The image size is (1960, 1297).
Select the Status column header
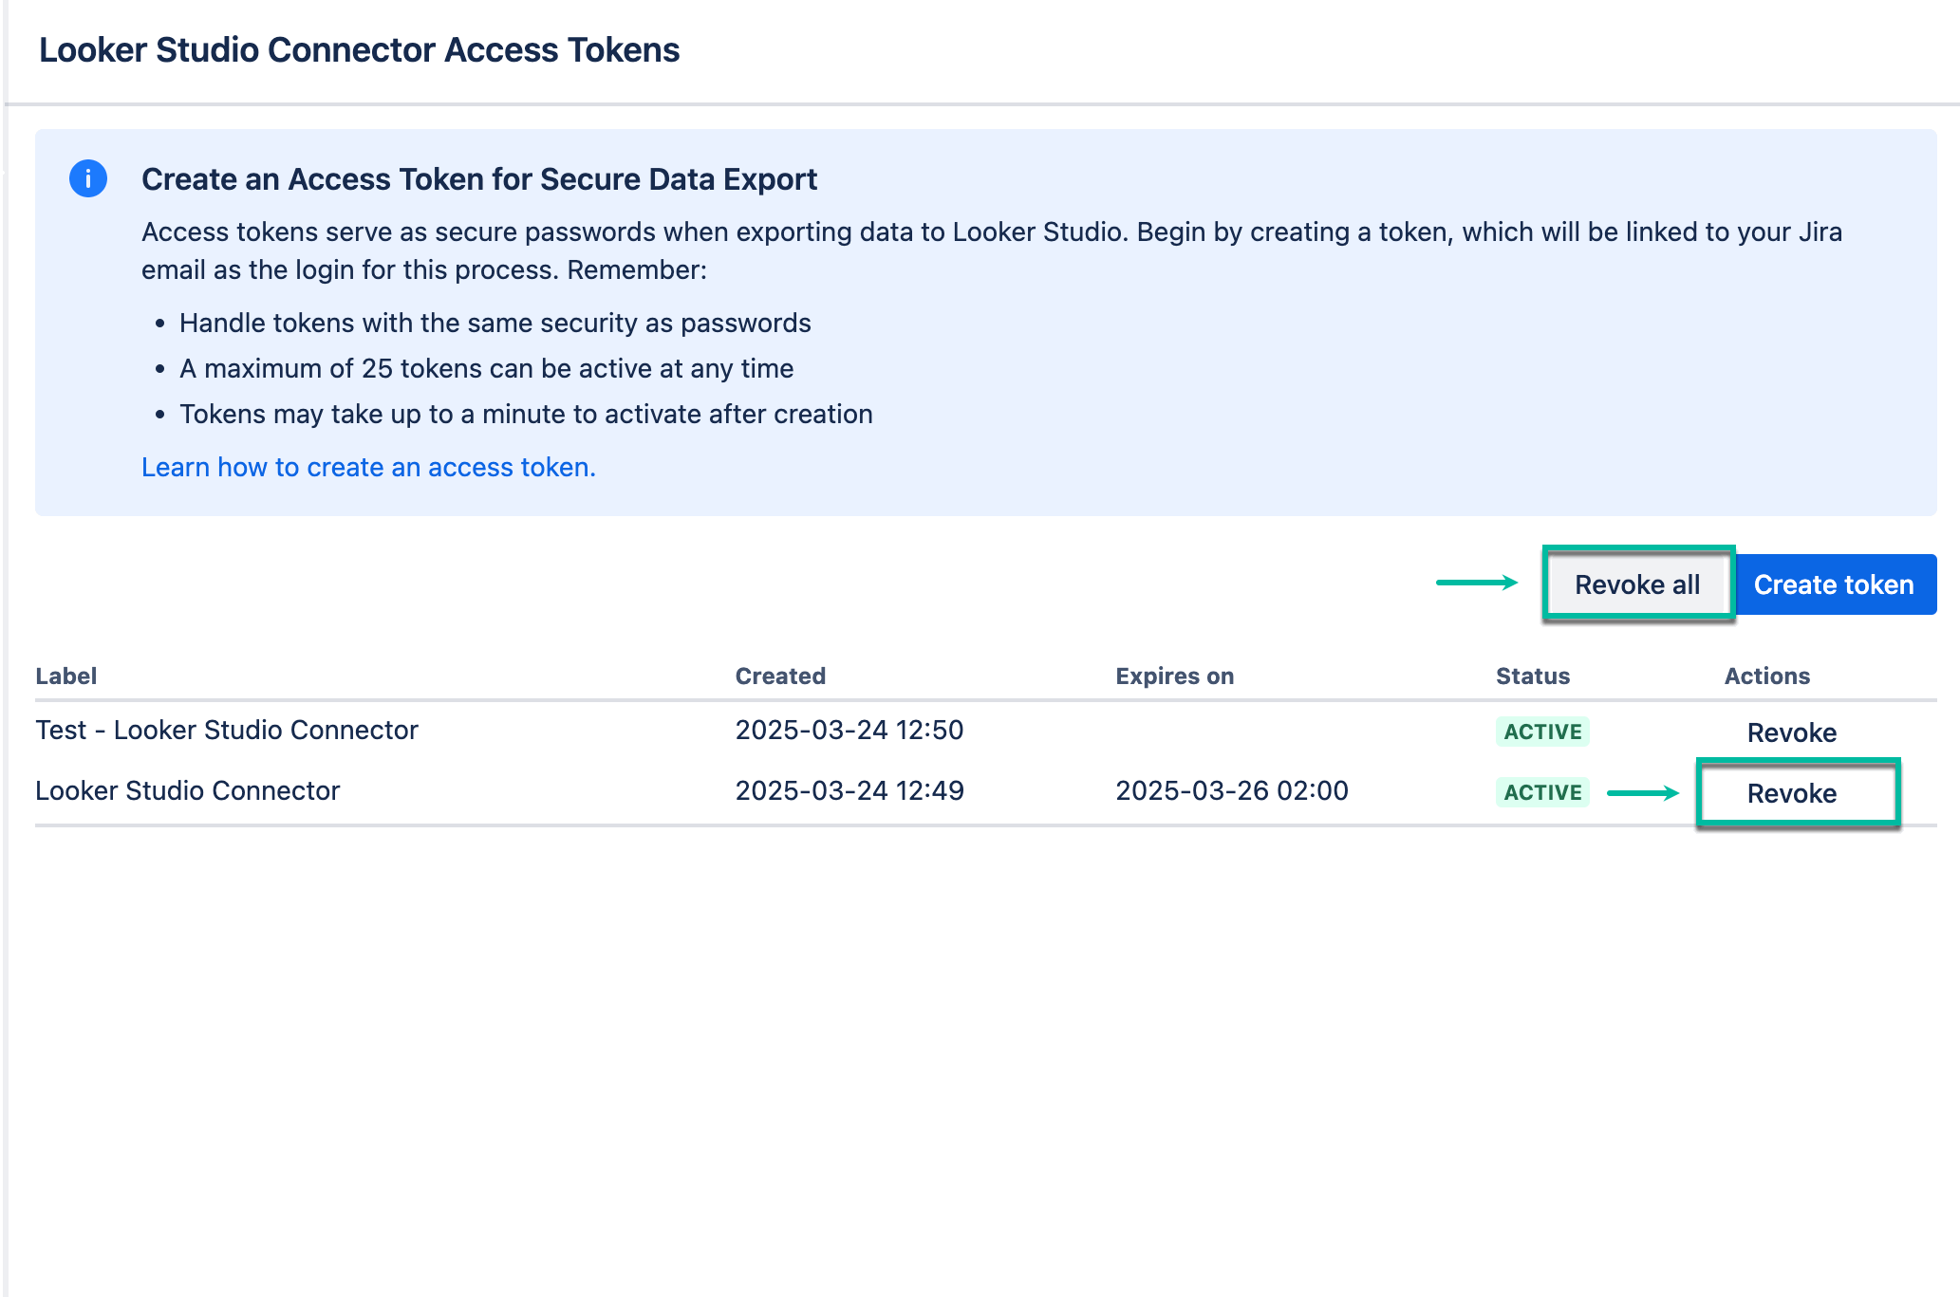[x=1531, y=676]
